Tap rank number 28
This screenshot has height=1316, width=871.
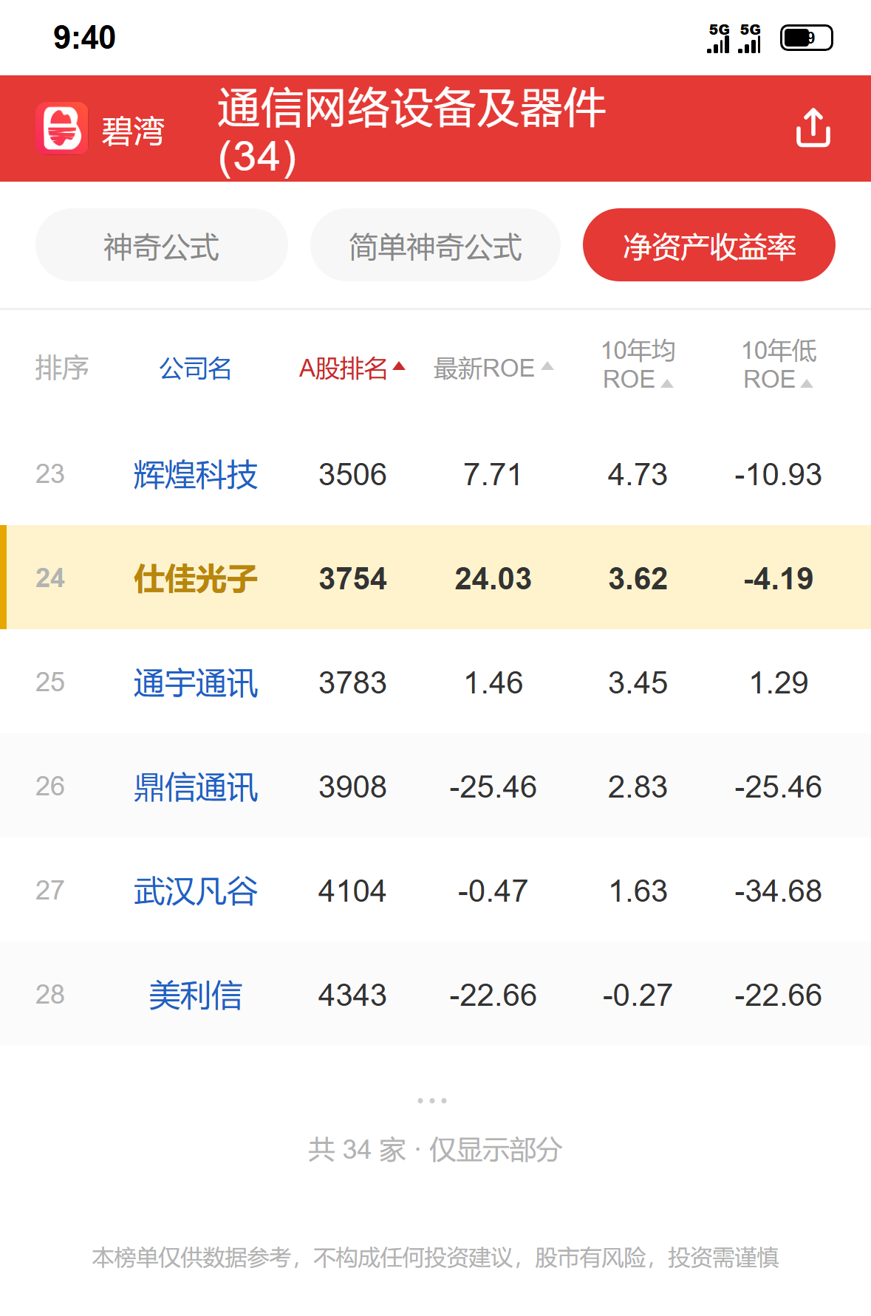tap(50, 994)
